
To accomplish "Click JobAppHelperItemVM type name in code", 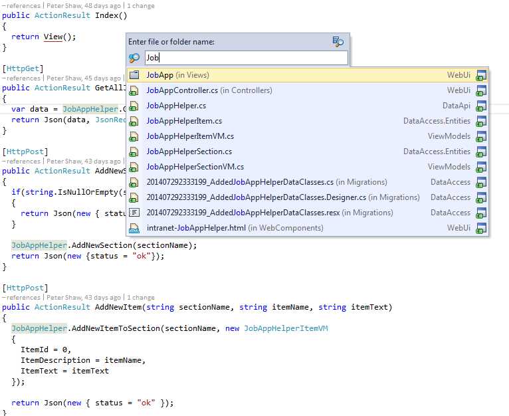I will click(x=286, y=328).
